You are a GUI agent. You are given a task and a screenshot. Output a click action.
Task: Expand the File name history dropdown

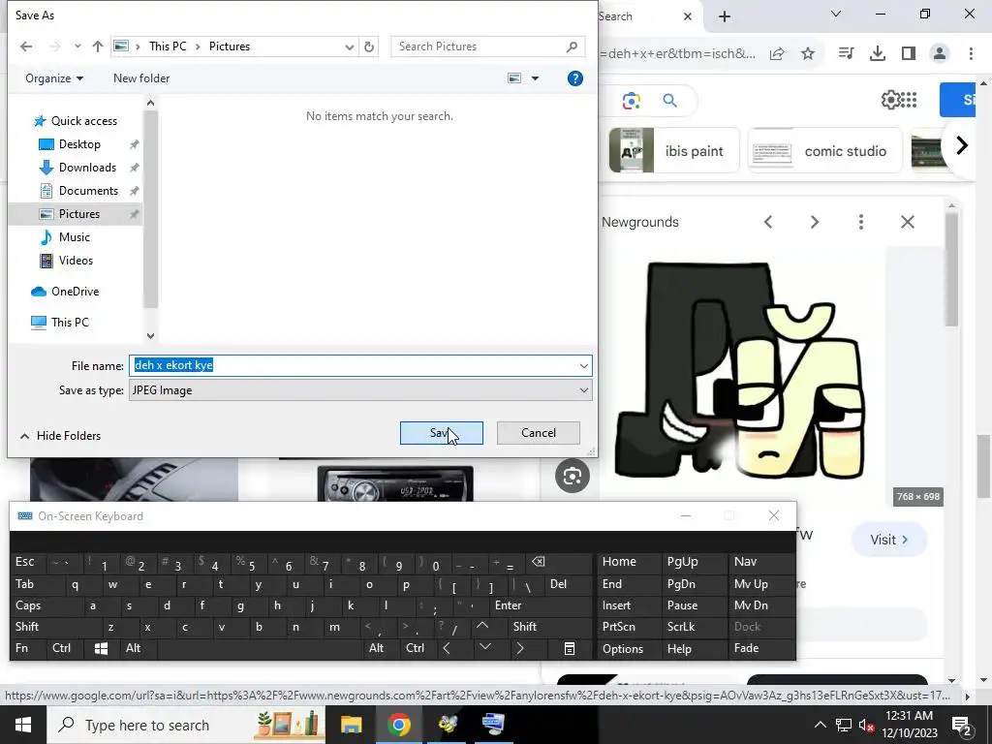point(583,365)
